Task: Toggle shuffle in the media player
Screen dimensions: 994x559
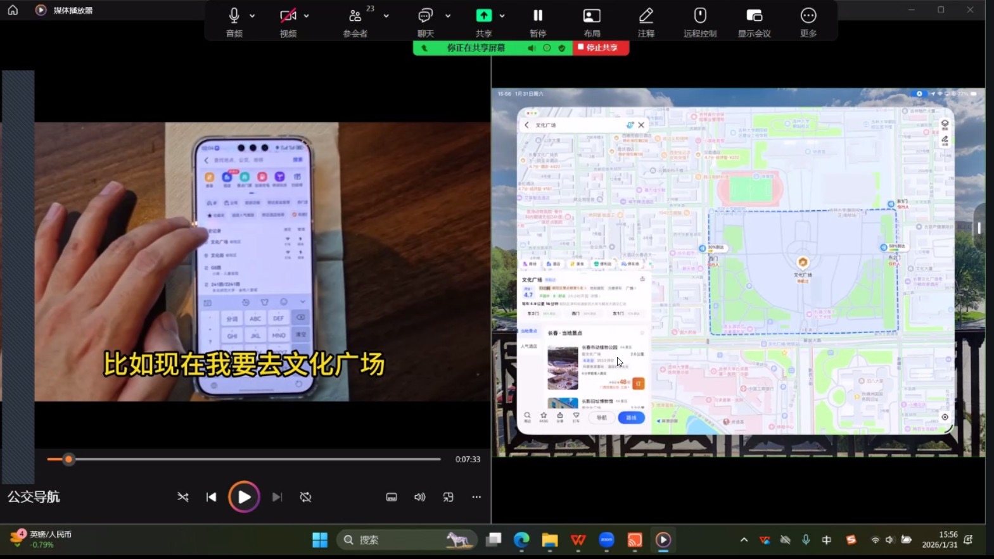Action: coord(183,497)
